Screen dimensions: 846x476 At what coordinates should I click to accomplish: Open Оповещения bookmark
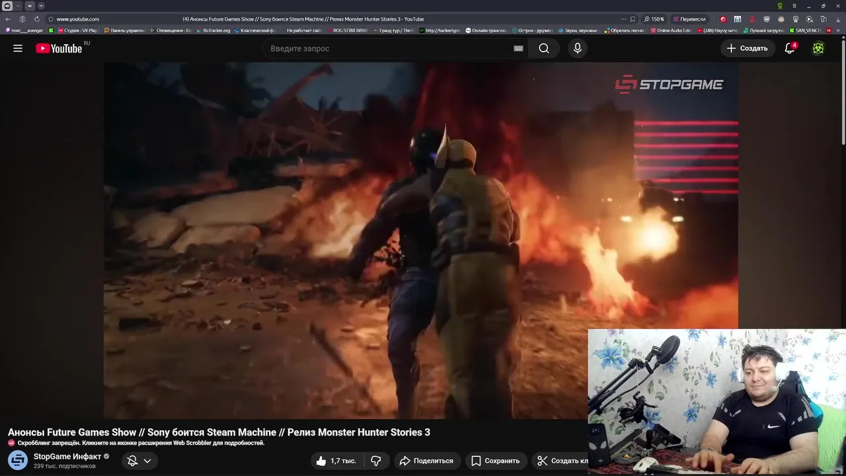click(171, 30)
